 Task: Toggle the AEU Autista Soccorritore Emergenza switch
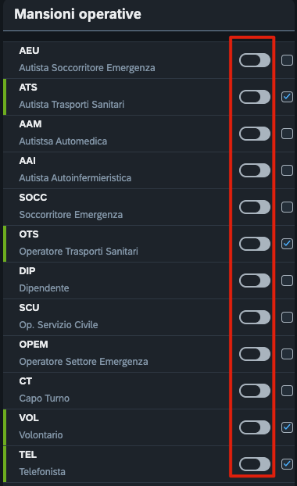click(x=255, y=60)
